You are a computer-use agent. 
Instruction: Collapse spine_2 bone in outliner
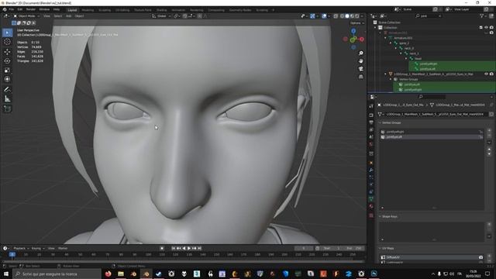[391, 43]
